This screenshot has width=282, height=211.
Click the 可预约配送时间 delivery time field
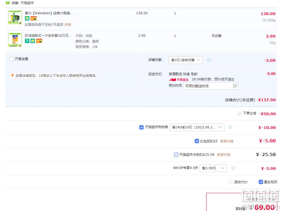pyautogui.click(x=210, y=86)
